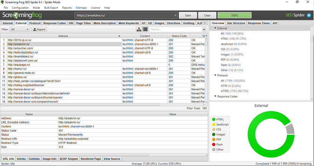Open the Image Info bottom tab
The height and width of the screenshot is (166, 314).
point(50,159)
